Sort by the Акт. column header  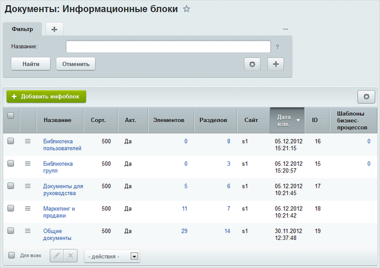tap(133, 120)
